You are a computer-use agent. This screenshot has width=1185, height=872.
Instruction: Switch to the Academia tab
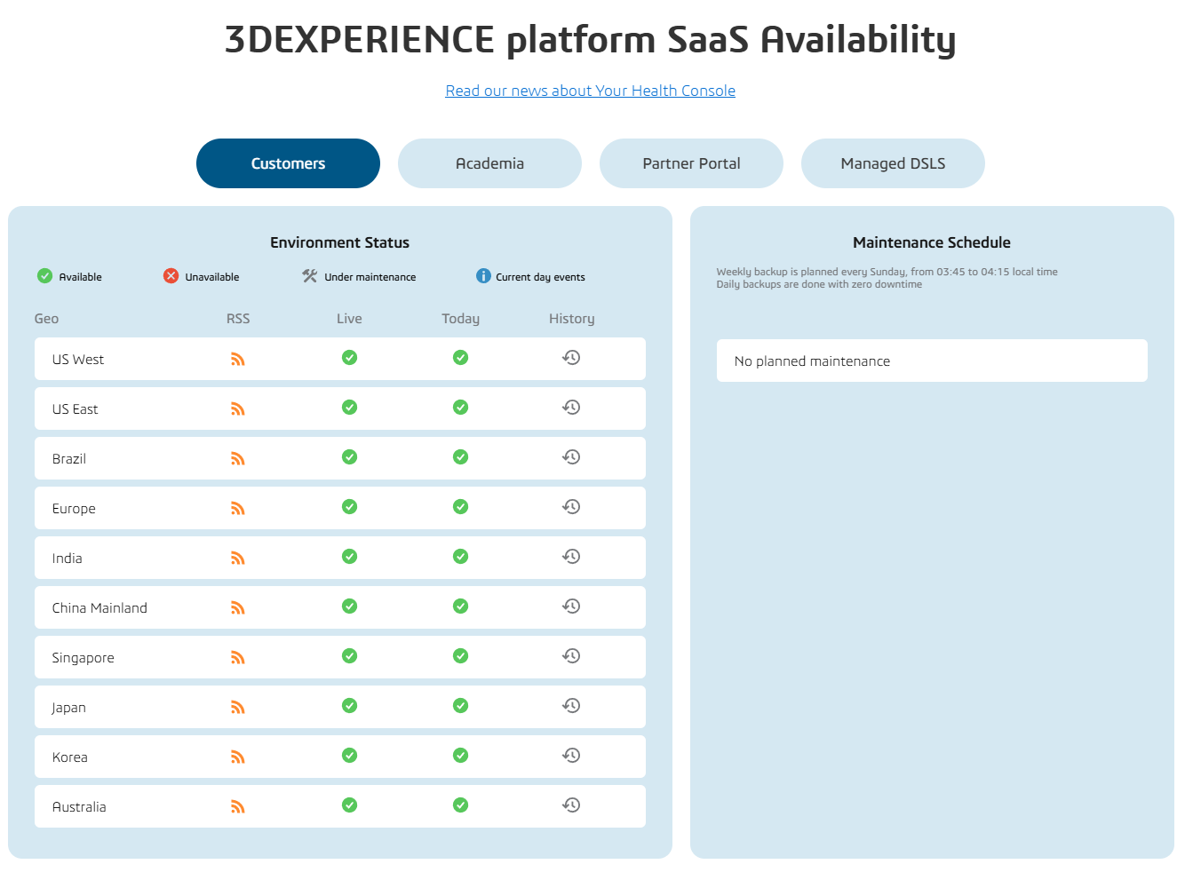click(x=489, y=163)
